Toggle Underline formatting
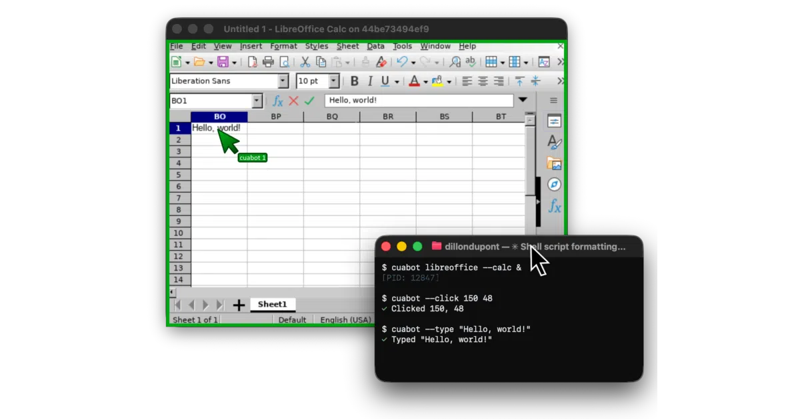800x420 pixels. click(385, 81)
